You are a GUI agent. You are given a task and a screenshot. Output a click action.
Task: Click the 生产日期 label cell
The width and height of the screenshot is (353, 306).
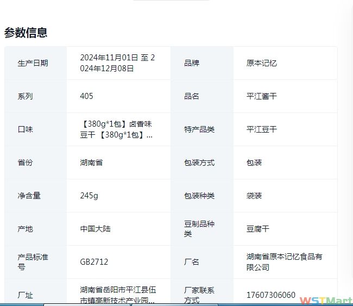tap(33, 63)
